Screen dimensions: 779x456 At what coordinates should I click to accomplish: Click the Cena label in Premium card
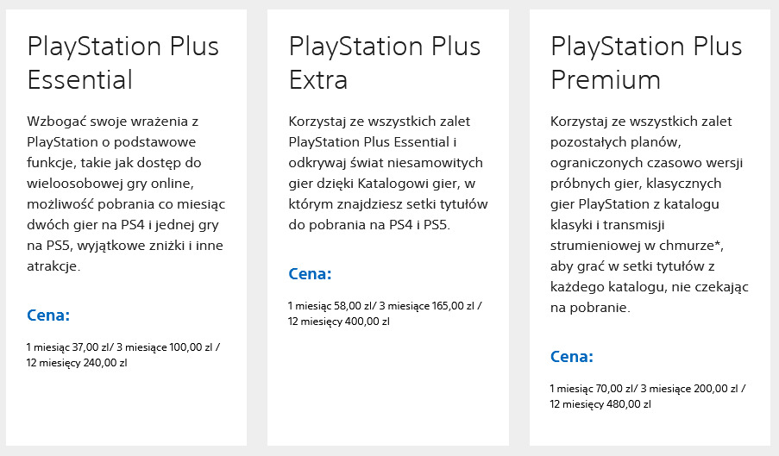(x=572, y=356)
